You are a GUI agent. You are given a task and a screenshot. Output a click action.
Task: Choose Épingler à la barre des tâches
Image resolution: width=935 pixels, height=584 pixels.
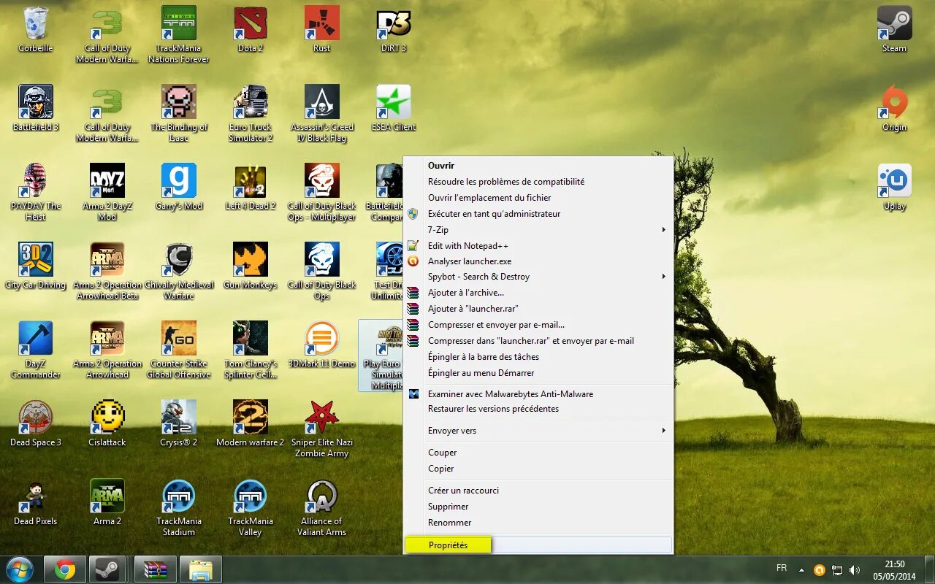538,357
